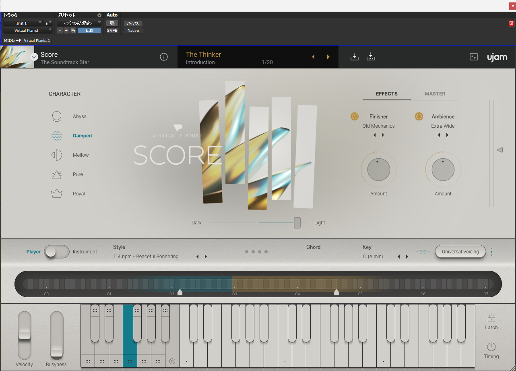Screen dimensions: 516x371
Task: Toggle the Finisher power button
Action: point(354,116)
